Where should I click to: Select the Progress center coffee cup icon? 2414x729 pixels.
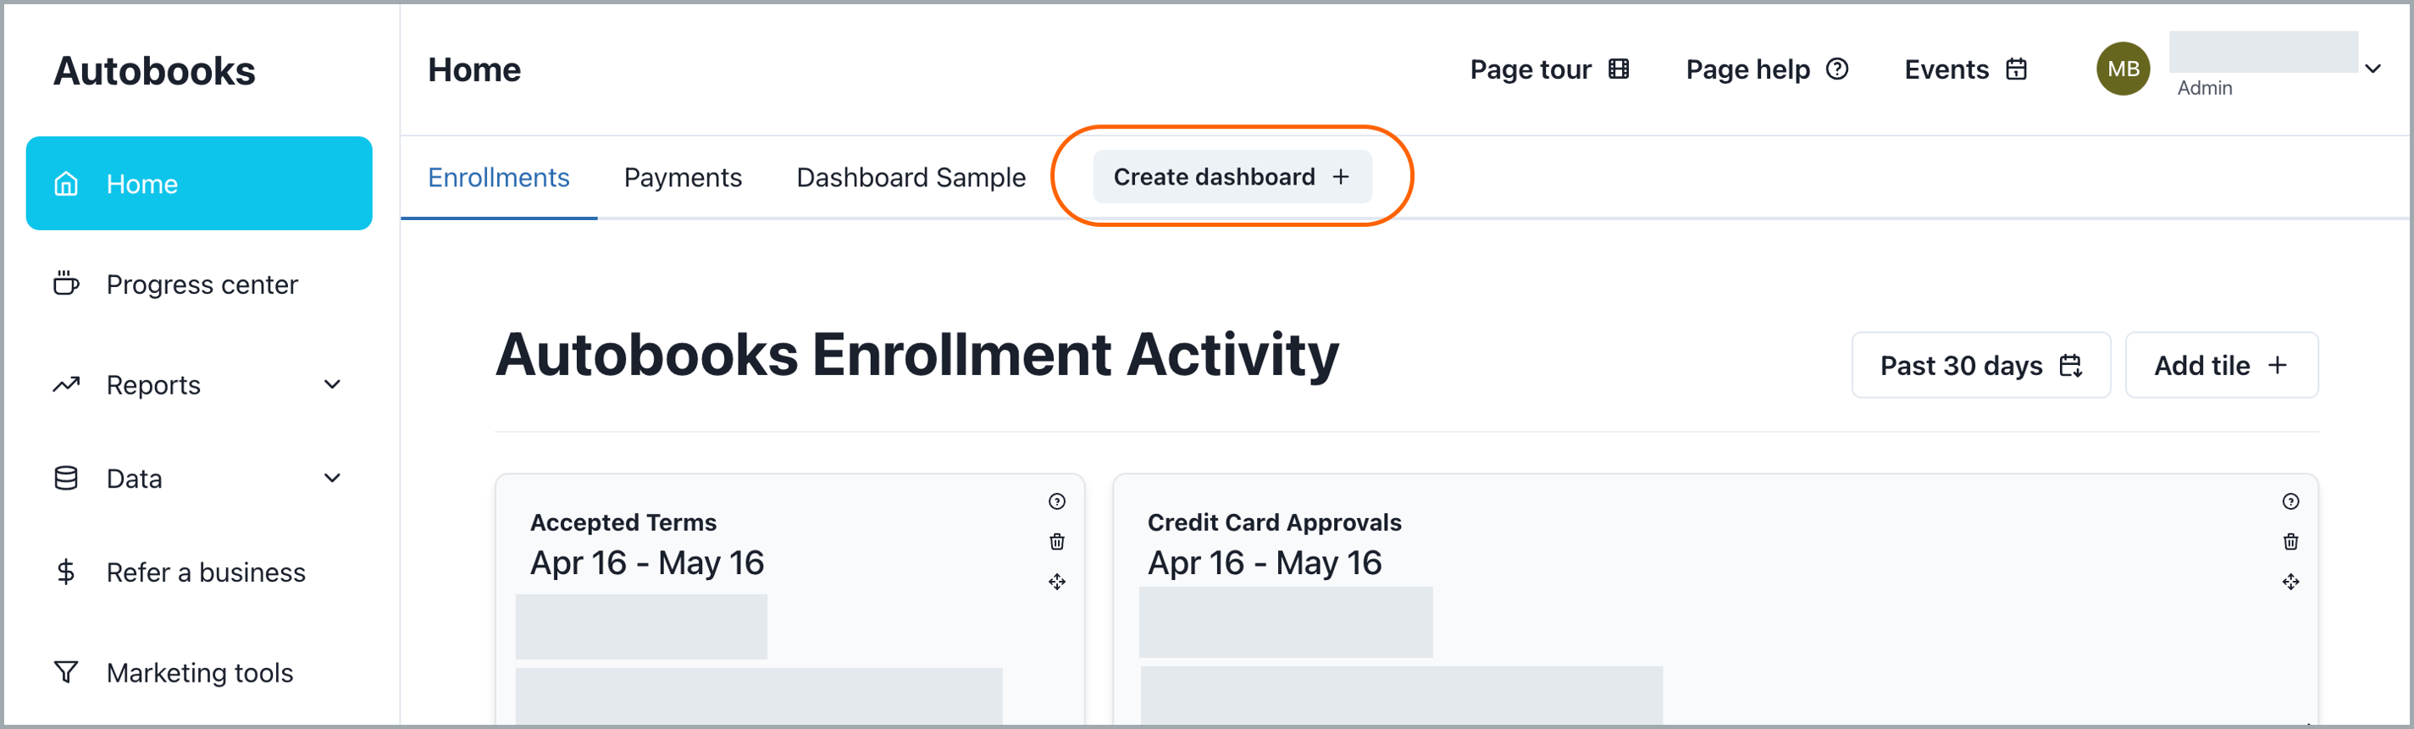[64, 284]
